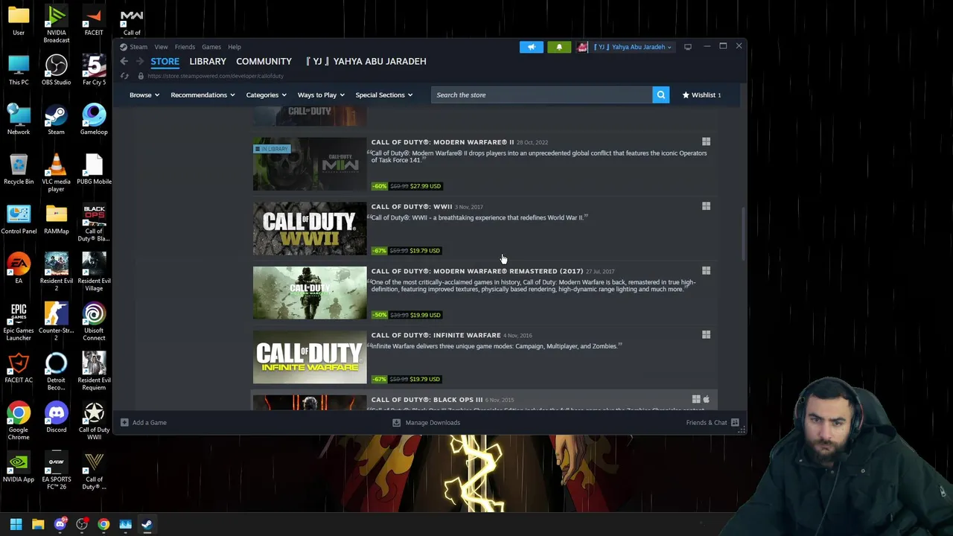953x536 pixels.
Task: Click the steampowered.com URL text
Action: [215, 76]
